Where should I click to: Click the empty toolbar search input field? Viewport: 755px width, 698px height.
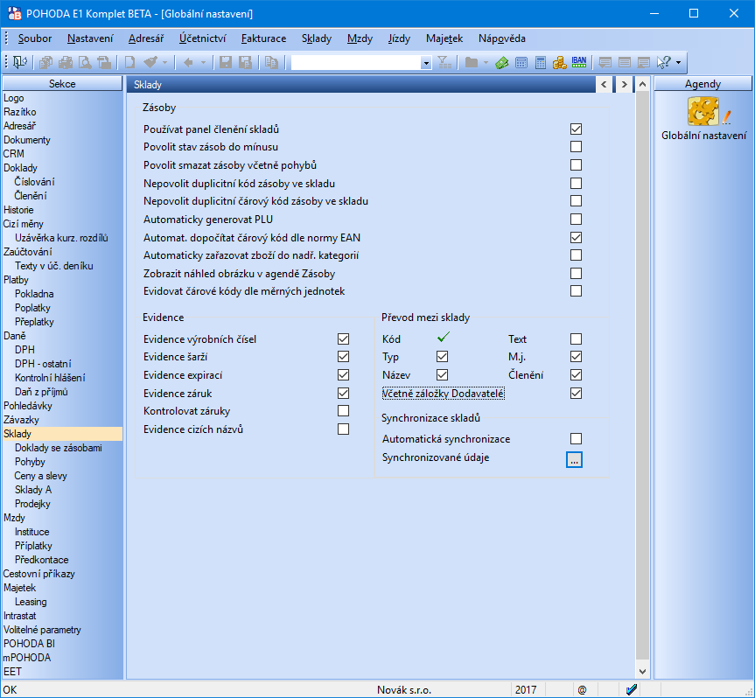(356, 63)
